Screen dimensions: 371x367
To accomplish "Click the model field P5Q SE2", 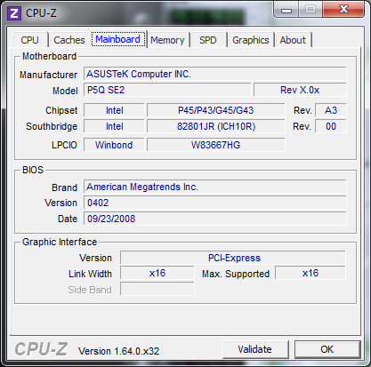I will [167, 90].
